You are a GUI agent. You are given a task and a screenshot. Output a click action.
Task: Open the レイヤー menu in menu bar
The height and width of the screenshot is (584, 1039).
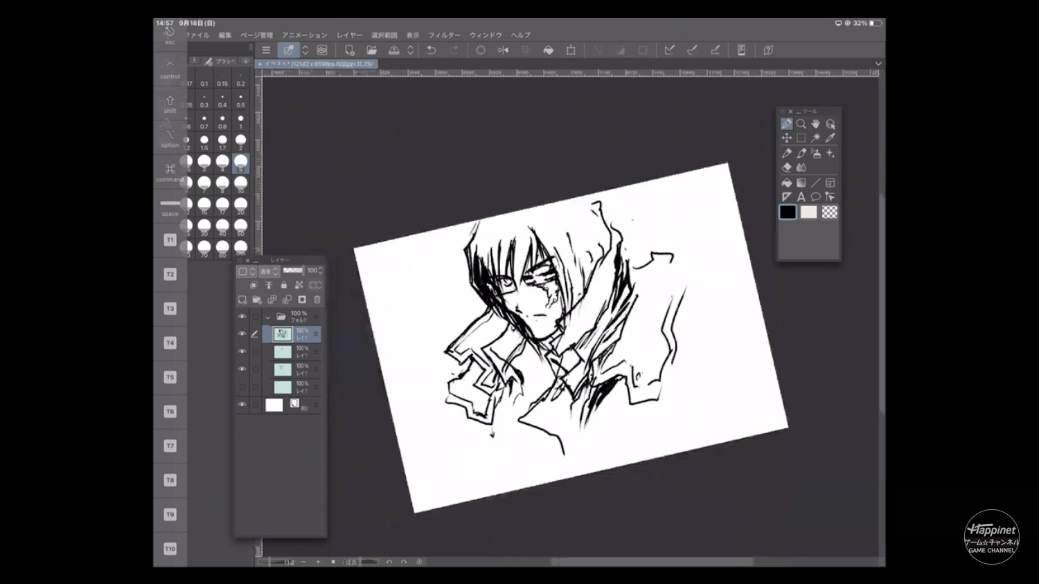(x=349, y=35)
